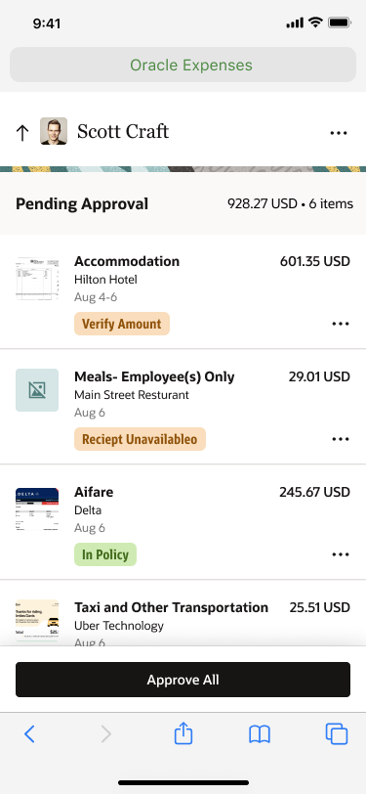The width and height of the screenshot is (366, 794).
Task: Select the Reciept Unavailable badge
Action: click(140, 439)
